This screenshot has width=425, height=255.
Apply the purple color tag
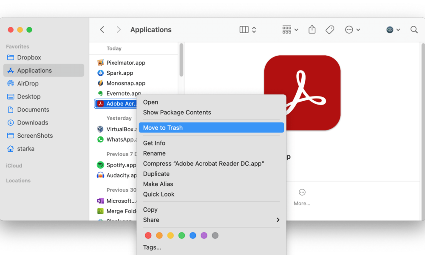(204, 235)
